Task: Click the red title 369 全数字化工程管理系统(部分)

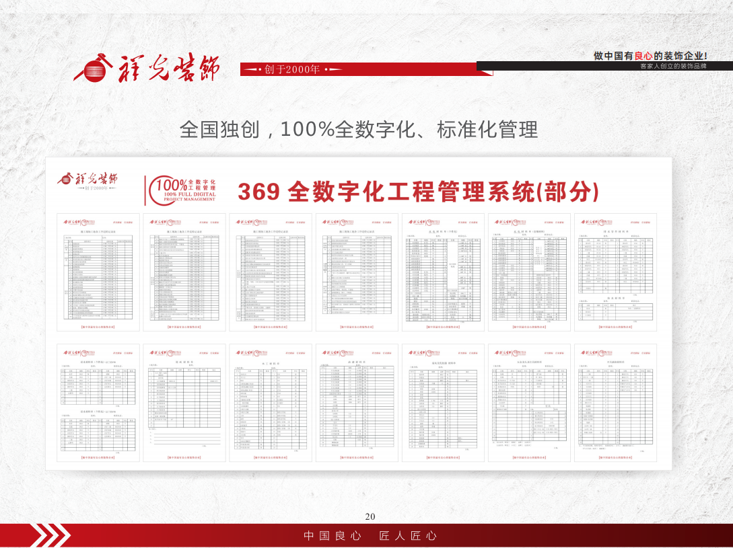Action: 419,192
